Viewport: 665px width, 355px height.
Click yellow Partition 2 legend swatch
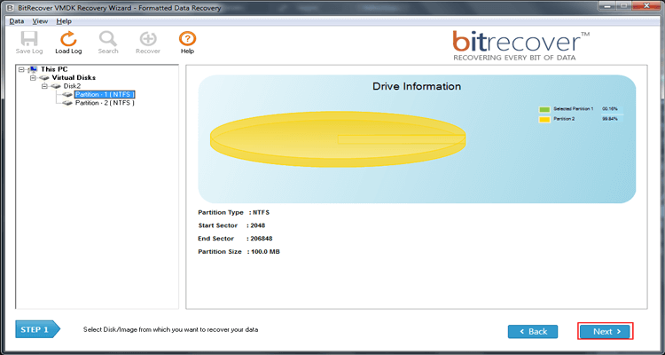pyautogui.click(x=544, y=120)
